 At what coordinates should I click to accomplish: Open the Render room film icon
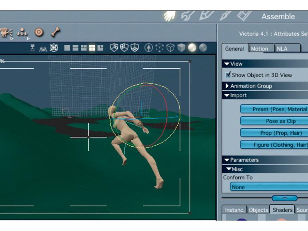coord(244,16)
